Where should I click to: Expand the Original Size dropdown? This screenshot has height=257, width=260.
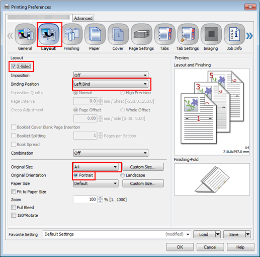click(96, 167)
